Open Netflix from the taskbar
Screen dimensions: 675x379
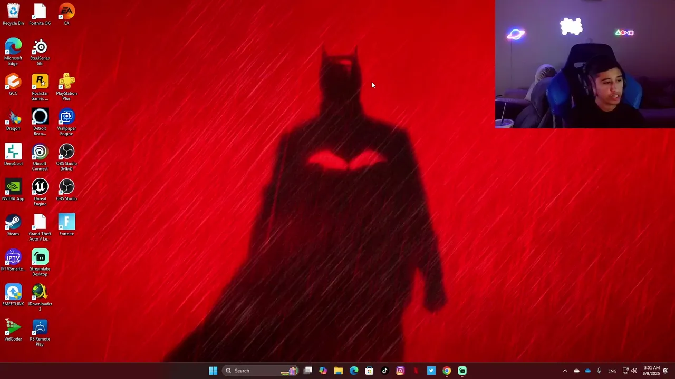[x=416, y=371]
